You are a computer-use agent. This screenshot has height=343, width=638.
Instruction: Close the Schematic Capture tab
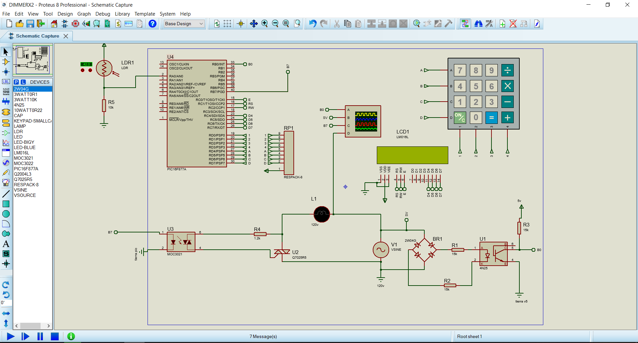click(x=66, y=36)
